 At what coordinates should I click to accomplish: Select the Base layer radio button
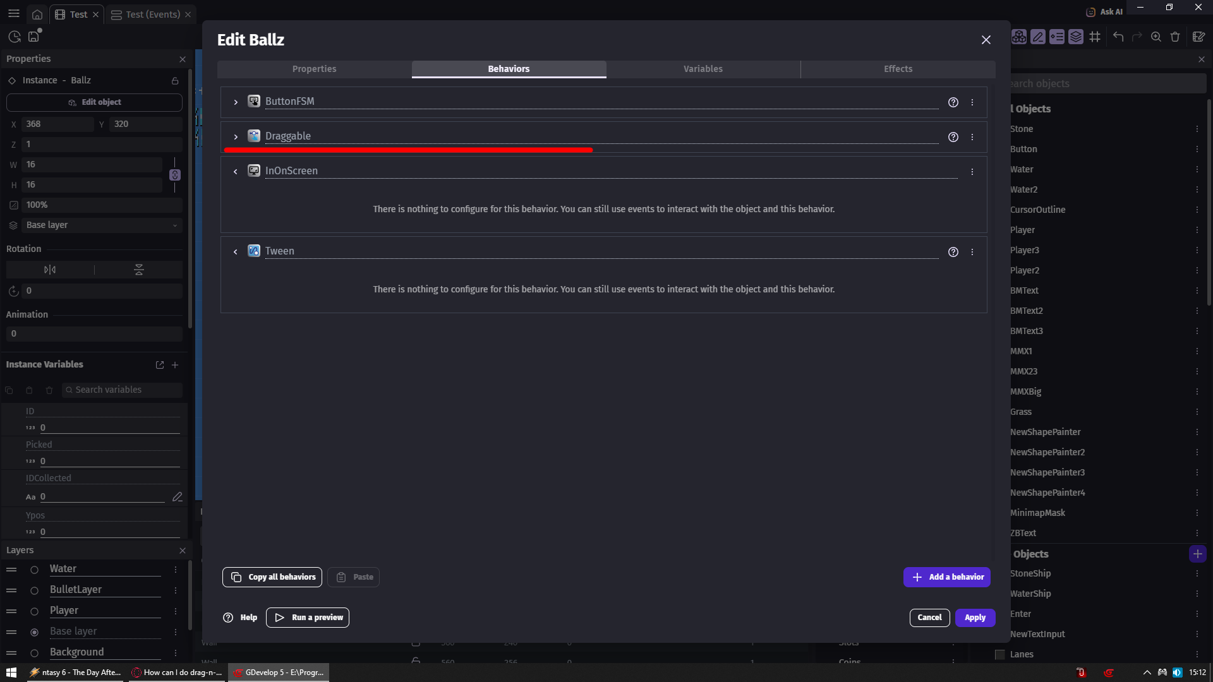(35, 632)
